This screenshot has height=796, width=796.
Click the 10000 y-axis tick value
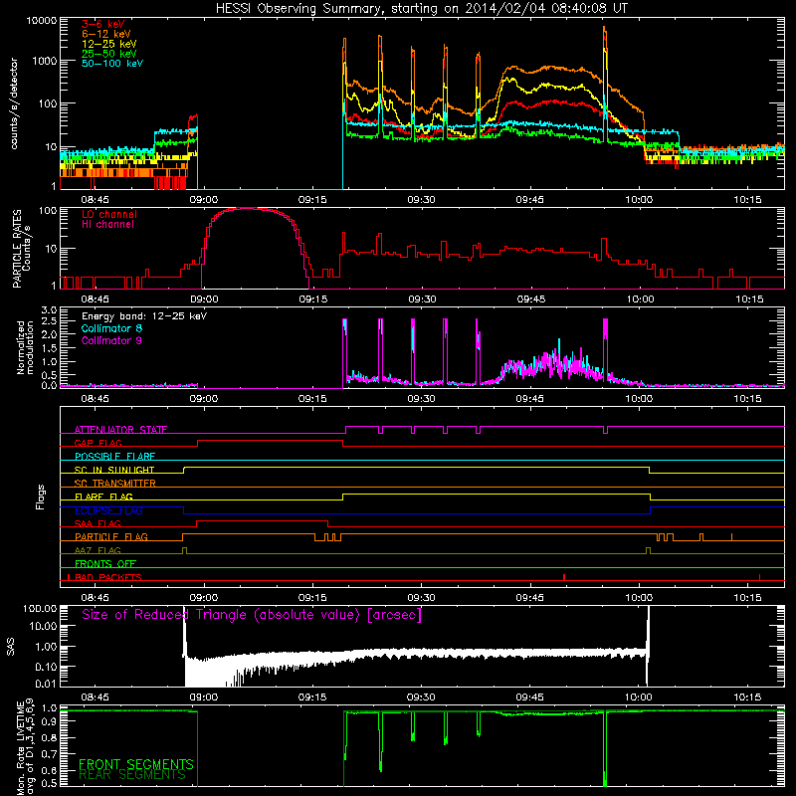point(42,21)
